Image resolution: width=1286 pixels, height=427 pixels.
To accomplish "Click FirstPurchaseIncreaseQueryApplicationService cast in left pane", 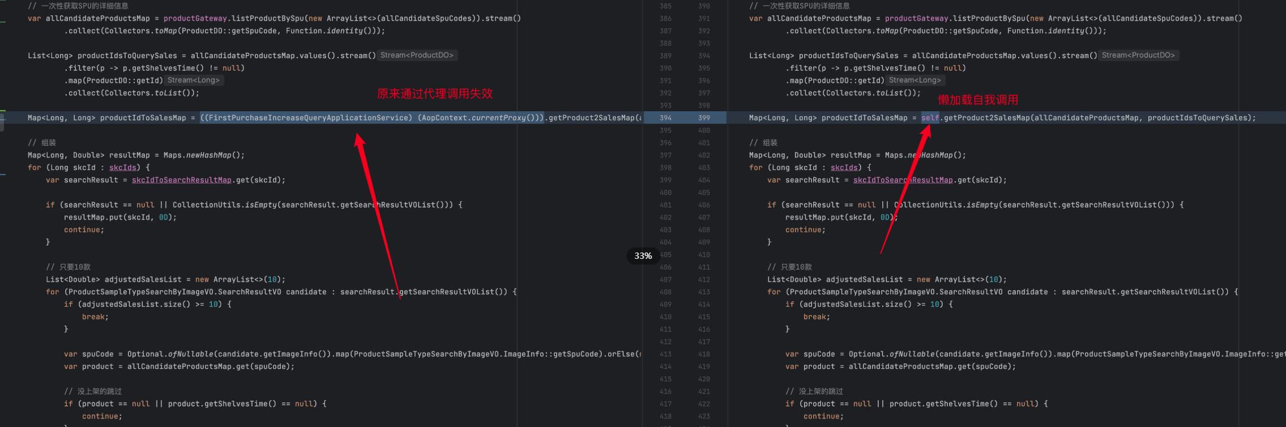I will [307, 118].
